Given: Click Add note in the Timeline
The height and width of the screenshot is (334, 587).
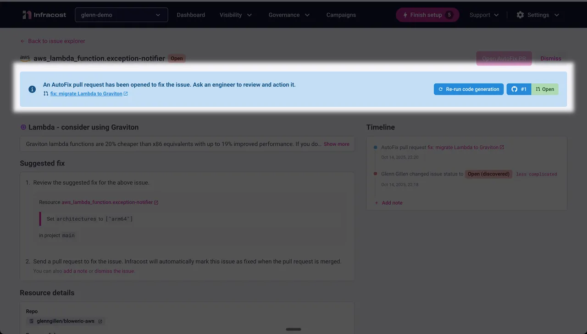Looking at the screenshot, I should [x=388, y=203].
